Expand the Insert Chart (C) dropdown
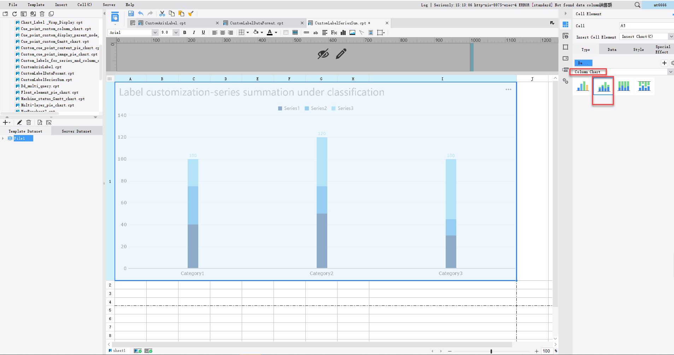This screenshot has height=355, width=674. point(671,36)
